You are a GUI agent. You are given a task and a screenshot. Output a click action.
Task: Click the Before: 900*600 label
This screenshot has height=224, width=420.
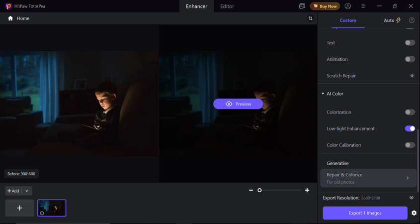pyautogui.click(x=21, y=174)
